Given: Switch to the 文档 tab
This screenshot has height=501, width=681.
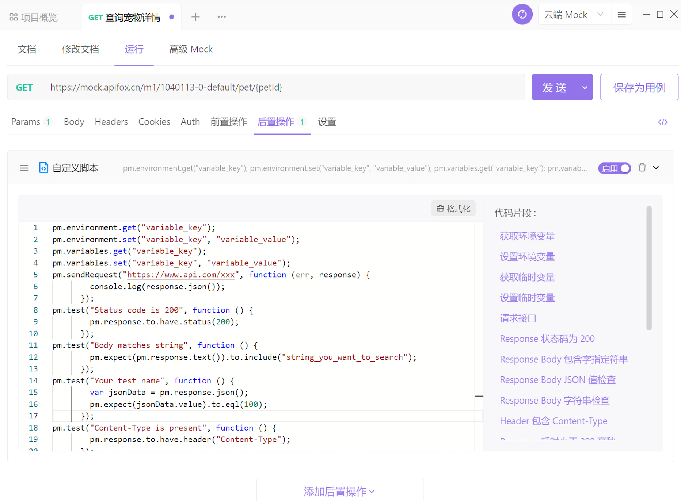Looking at the screenshot, I should [x=27, y=49].
